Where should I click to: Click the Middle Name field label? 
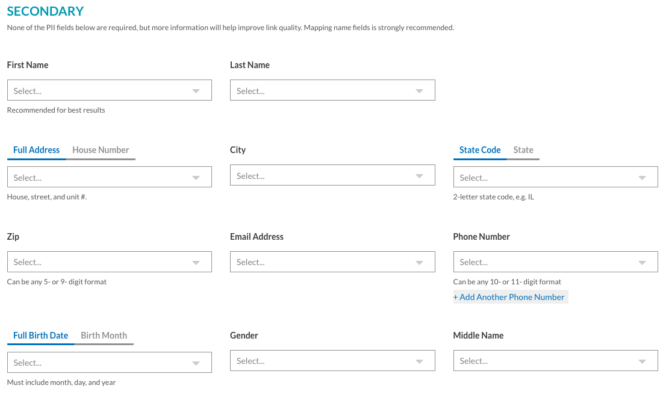(478, 336)
